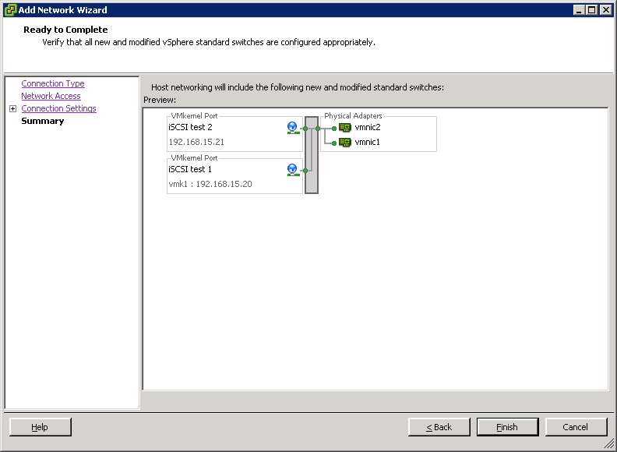The image size is (617, 452).
Task: Click the vmnic1 physical adapter icon
Action: [345, 143]
